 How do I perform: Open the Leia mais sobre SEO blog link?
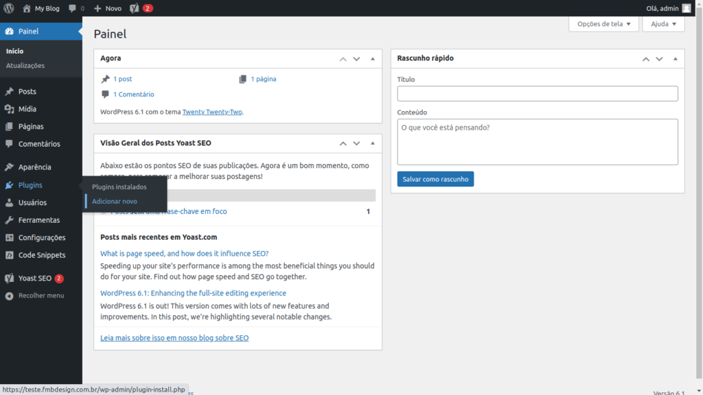pos(174,338)
